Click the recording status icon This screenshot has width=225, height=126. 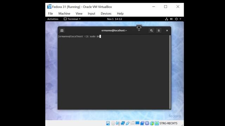point(142,123)
